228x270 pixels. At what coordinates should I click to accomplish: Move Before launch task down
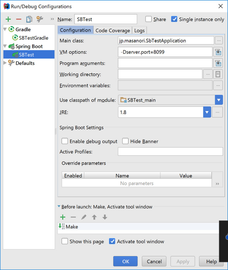click(x=105, y=217)
